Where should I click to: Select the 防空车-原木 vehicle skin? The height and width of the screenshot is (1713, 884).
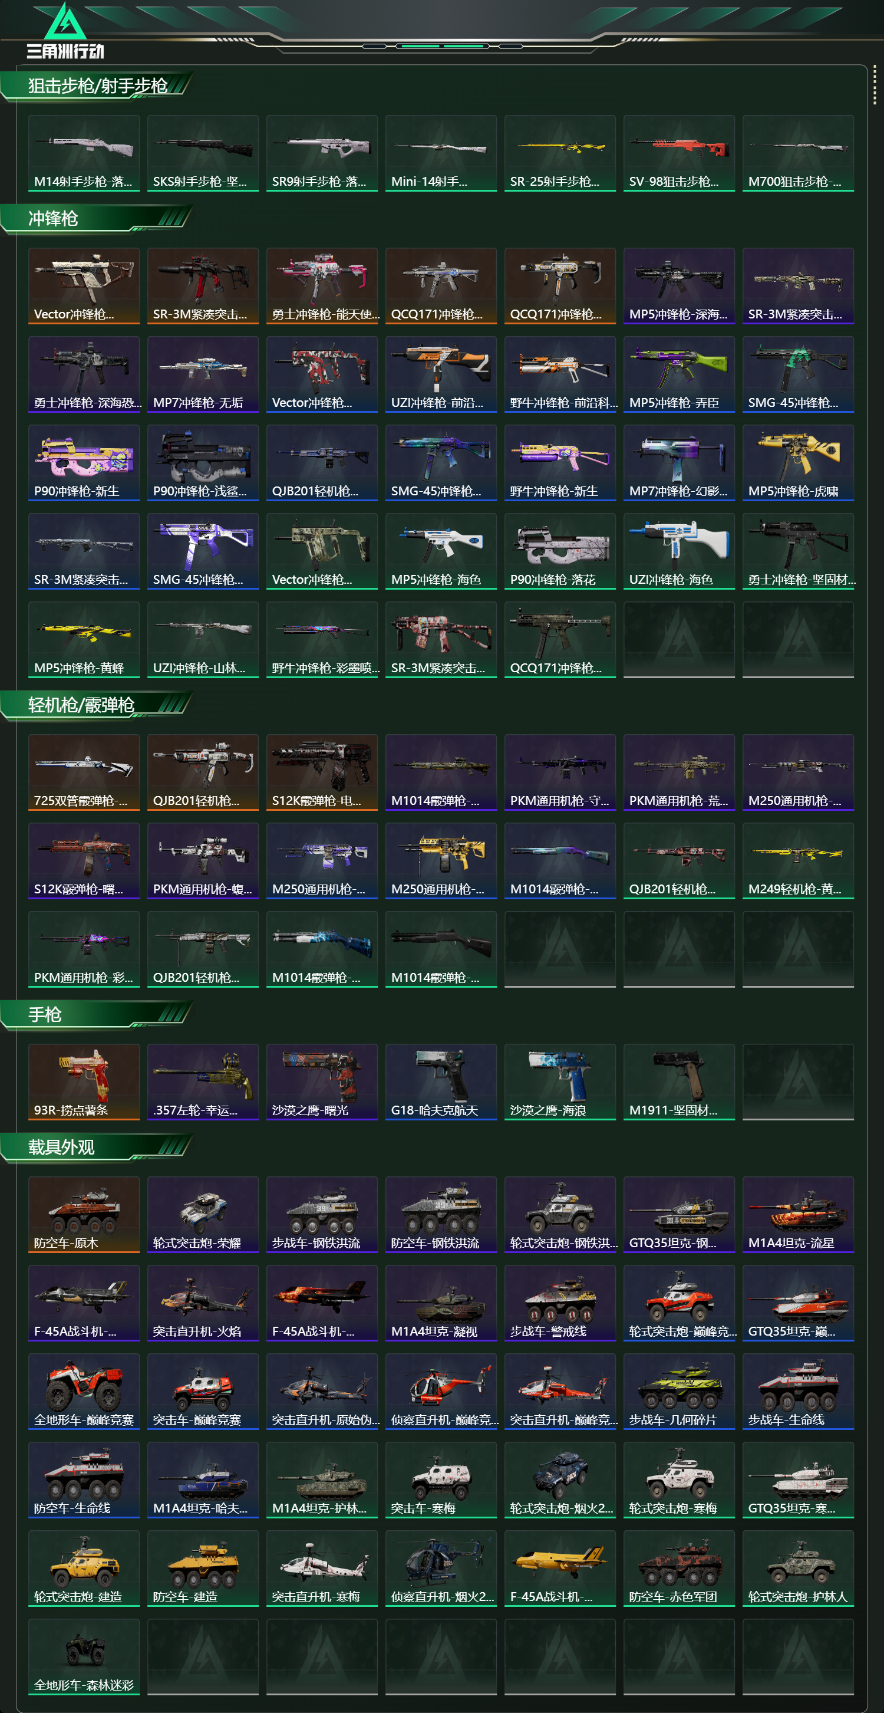pyautogui.click(x=84, y=1215)
